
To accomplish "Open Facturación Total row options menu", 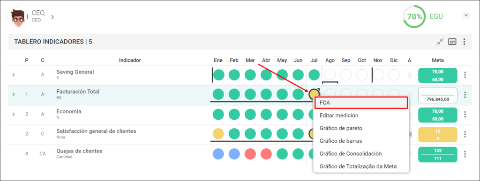I will coord(465,94).
